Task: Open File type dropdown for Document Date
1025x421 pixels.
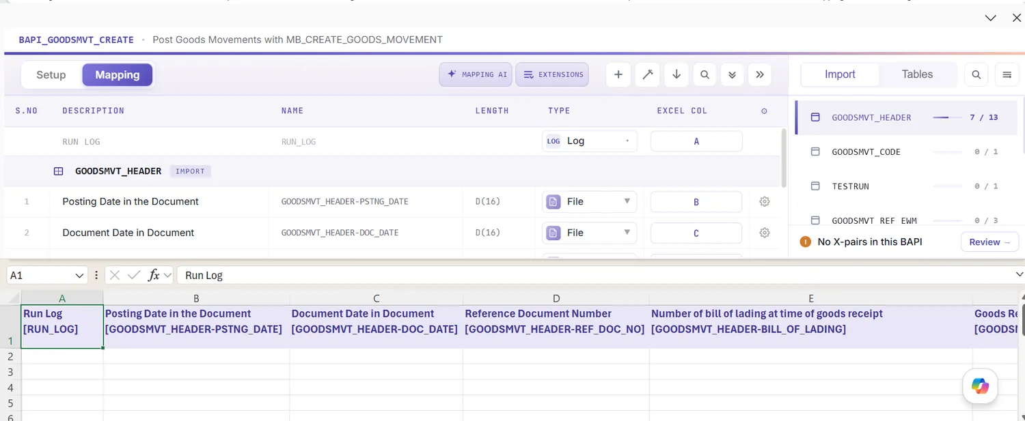Action: [x=590, y=233]
